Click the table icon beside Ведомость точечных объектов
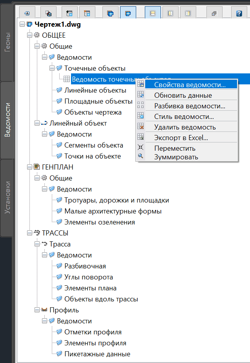Image resolution: width=250 pixels, height=363 pixels. (x=67, y=79)
